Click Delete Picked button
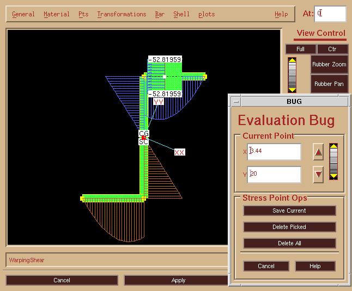This screenshot has height=291, width=352. click(289, 227)
